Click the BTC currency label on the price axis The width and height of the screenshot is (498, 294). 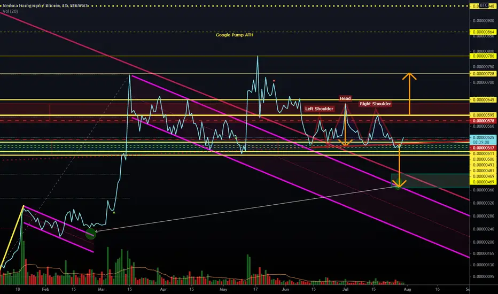tap(484, 5)
